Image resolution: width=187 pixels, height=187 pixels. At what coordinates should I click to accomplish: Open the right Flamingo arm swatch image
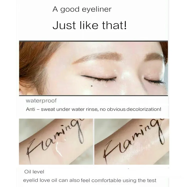pos(132,142)
